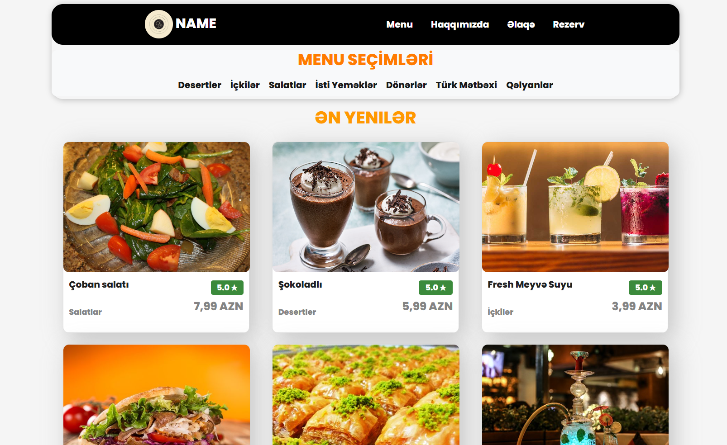Screen dimensions: 727x445
Task: Go to the Haqqımızda page
Action: pyautogui.click(x=460, y=24)
